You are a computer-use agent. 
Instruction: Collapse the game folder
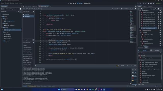click(3, 19)
